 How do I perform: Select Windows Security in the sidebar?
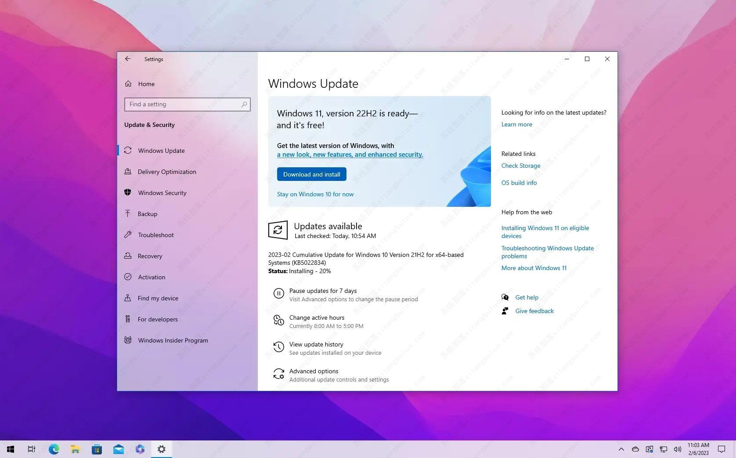(161, 193)
